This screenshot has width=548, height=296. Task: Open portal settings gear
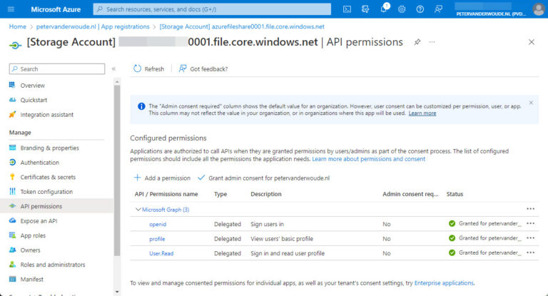coord(402,9)
